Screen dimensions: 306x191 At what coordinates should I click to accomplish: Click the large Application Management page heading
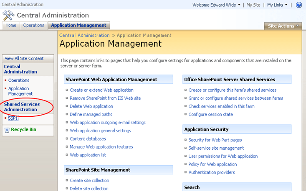point(111,44)
